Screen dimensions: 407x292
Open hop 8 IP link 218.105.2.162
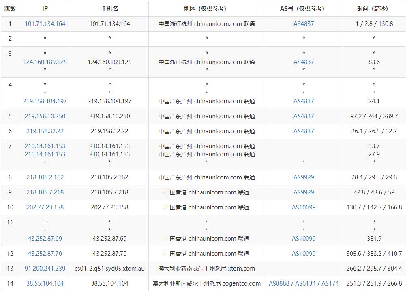(x=45, y=177)
